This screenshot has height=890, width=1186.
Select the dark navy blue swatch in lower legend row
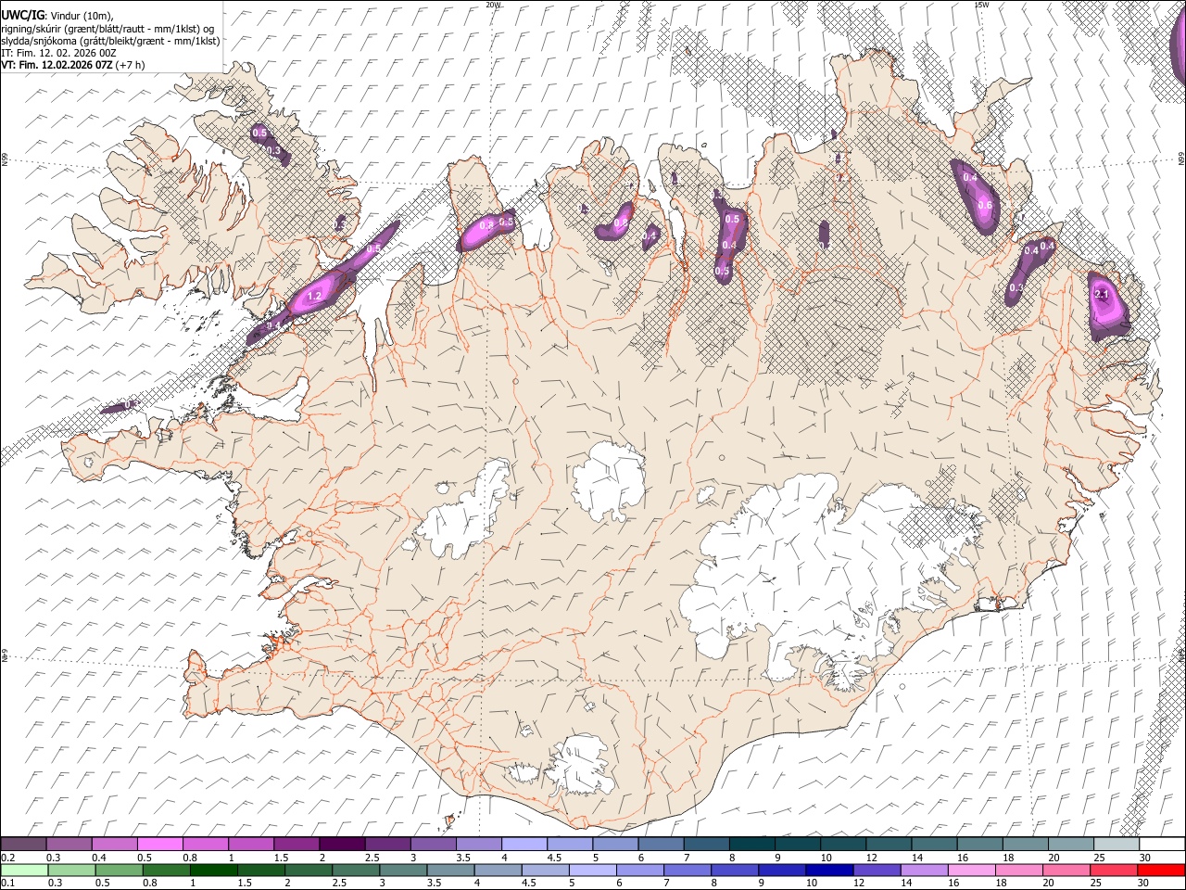point(828,871)
